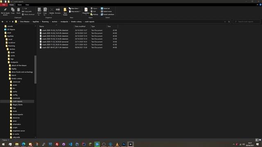
Task: Click AppData in the address breadcrumb
Action: pyautogui.click(x=36, y=22)
